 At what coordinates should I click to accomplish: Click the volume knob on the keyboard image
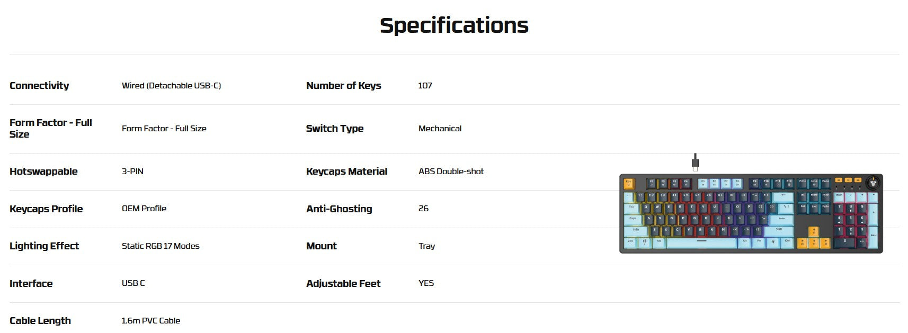873,183
